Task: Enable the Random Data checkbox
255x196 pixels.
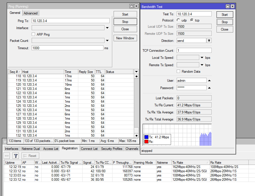Action: pos(178,72)
